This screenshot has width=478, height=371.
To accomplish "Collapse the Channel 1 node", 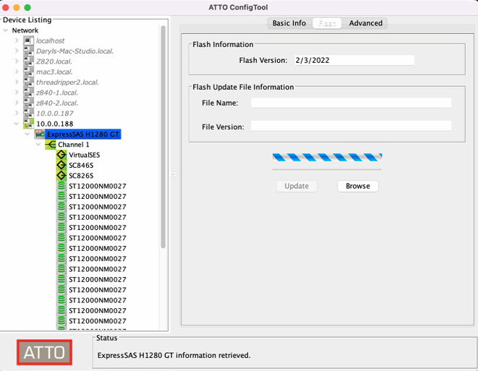I will click(38, 144).
